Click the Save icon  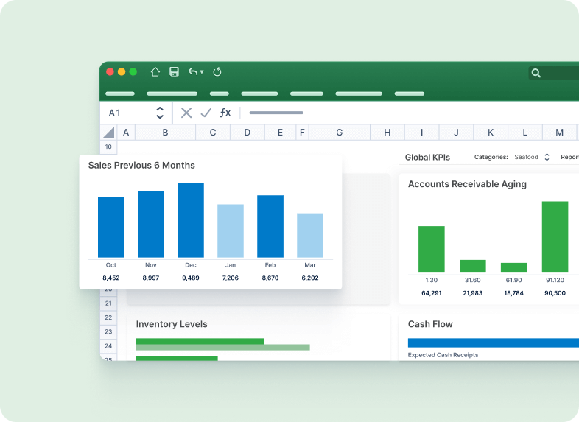[175, 72]
